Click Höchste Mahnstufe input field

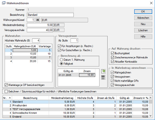[36, 41]
